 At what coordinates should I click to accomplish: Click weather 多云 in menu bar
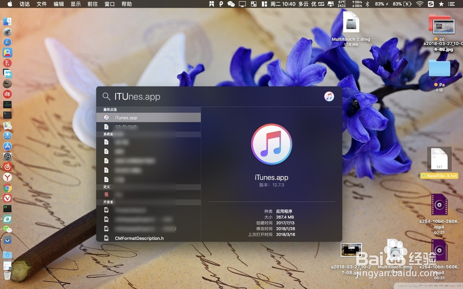(x=303, y=4)
